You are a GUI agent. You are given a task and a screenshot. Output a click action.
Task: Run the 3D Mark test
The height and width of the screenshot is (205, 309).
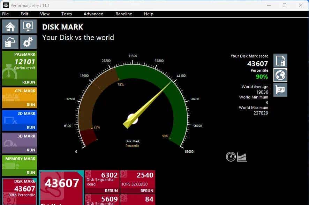click(31, 150)
